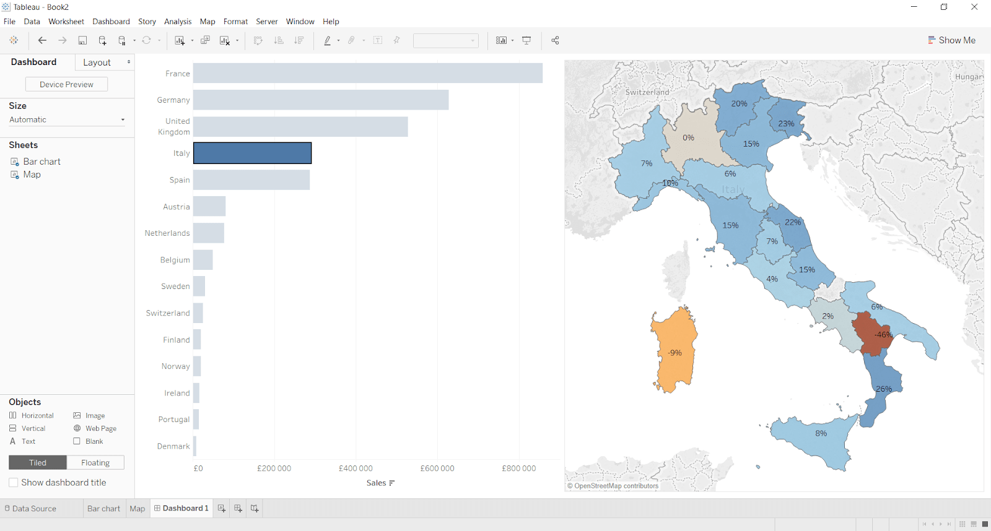The height and width of the screenshot is (531, 991).
Task: Expand the Show/Hide Cards dropdown arrow
Action: (x=512, y=41)
